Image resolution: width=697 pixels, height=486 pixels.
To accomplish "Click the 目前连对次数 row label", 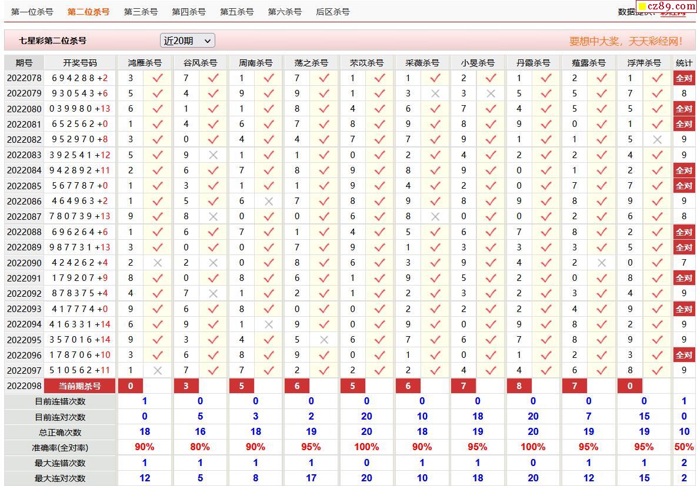I will [60, 417].
